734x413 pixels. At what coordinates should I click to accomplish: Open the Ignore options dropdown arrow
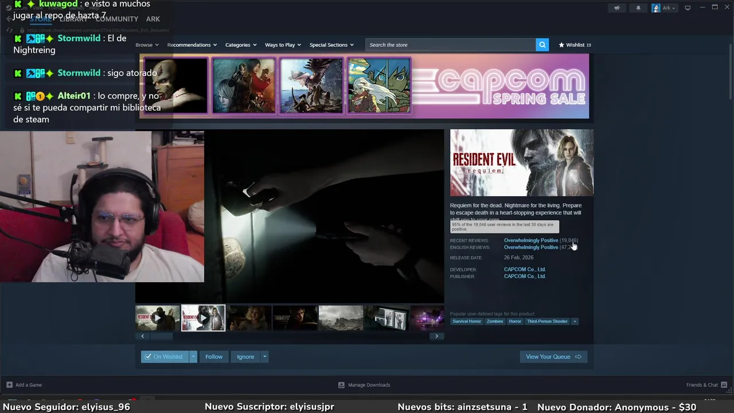point(264,357)
